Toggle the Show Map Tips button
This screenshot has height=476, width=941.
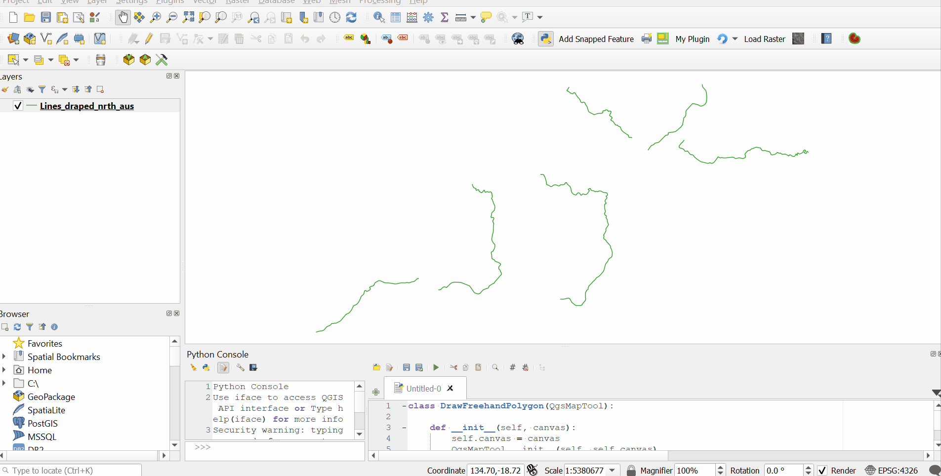(486, 17)
